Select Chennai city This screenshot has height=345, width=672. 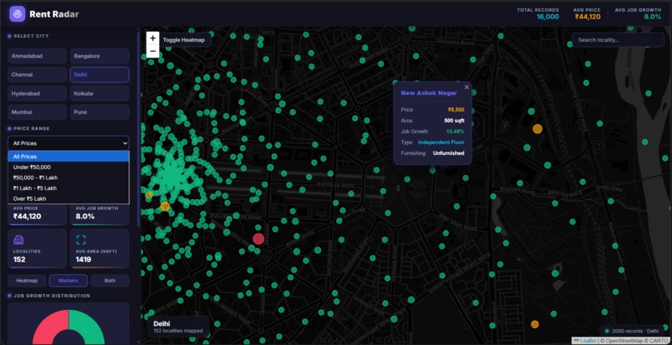(38, 74)
